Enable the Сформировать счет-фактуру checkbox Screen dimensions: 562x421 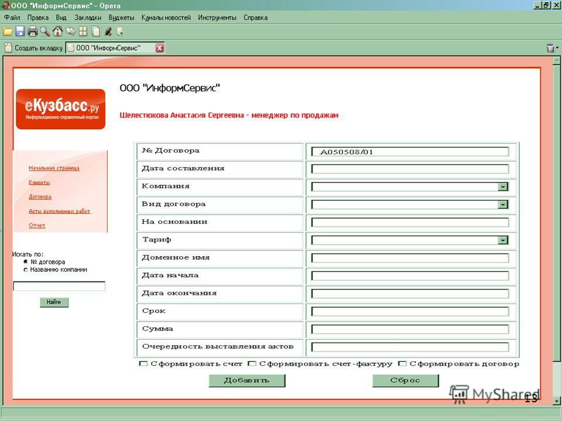[x=252, y=364]
